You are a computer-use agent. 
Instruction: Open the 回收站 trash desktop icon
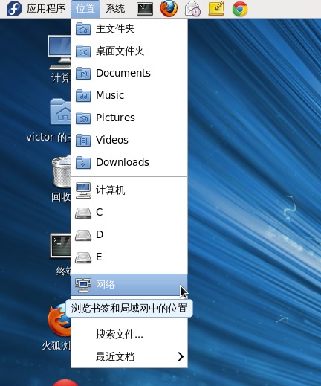point(61,178)
